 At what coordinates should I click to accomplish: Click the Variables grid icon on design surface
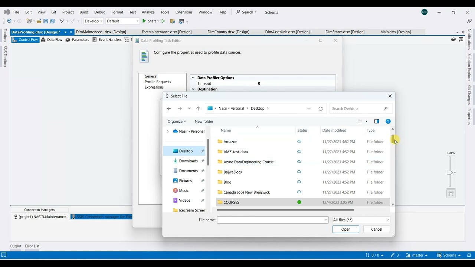coord(461,40)
